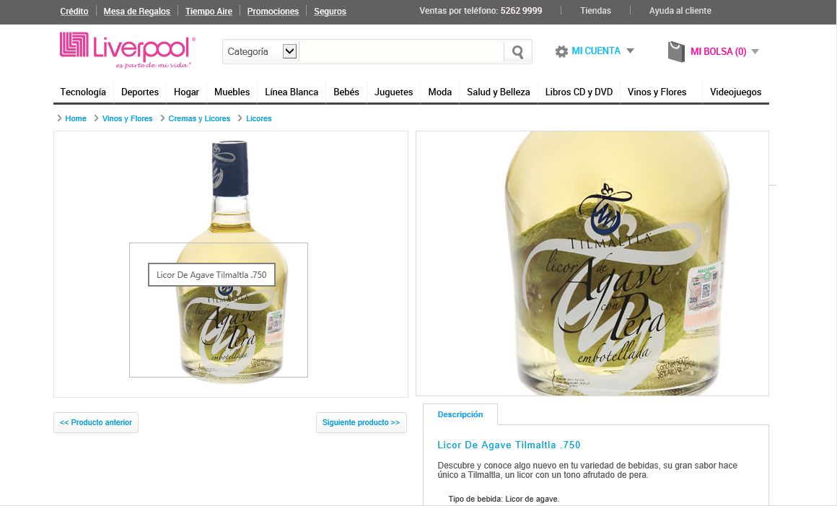Open the Categoría dropdown

[x=261, y=52]
